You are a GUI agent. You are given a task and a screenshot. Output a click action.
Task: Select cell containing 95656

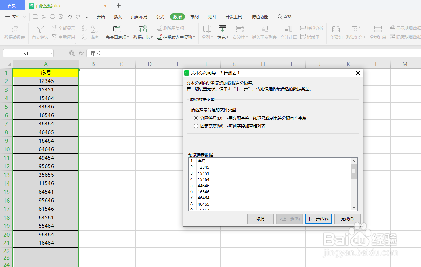click(x=46, y=166)
